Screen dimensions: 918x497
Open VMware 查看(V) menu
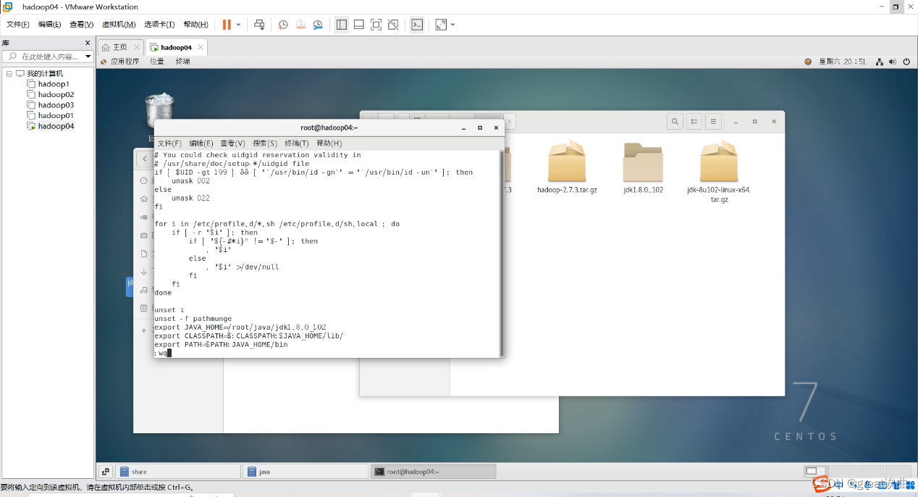pos(82,25)
